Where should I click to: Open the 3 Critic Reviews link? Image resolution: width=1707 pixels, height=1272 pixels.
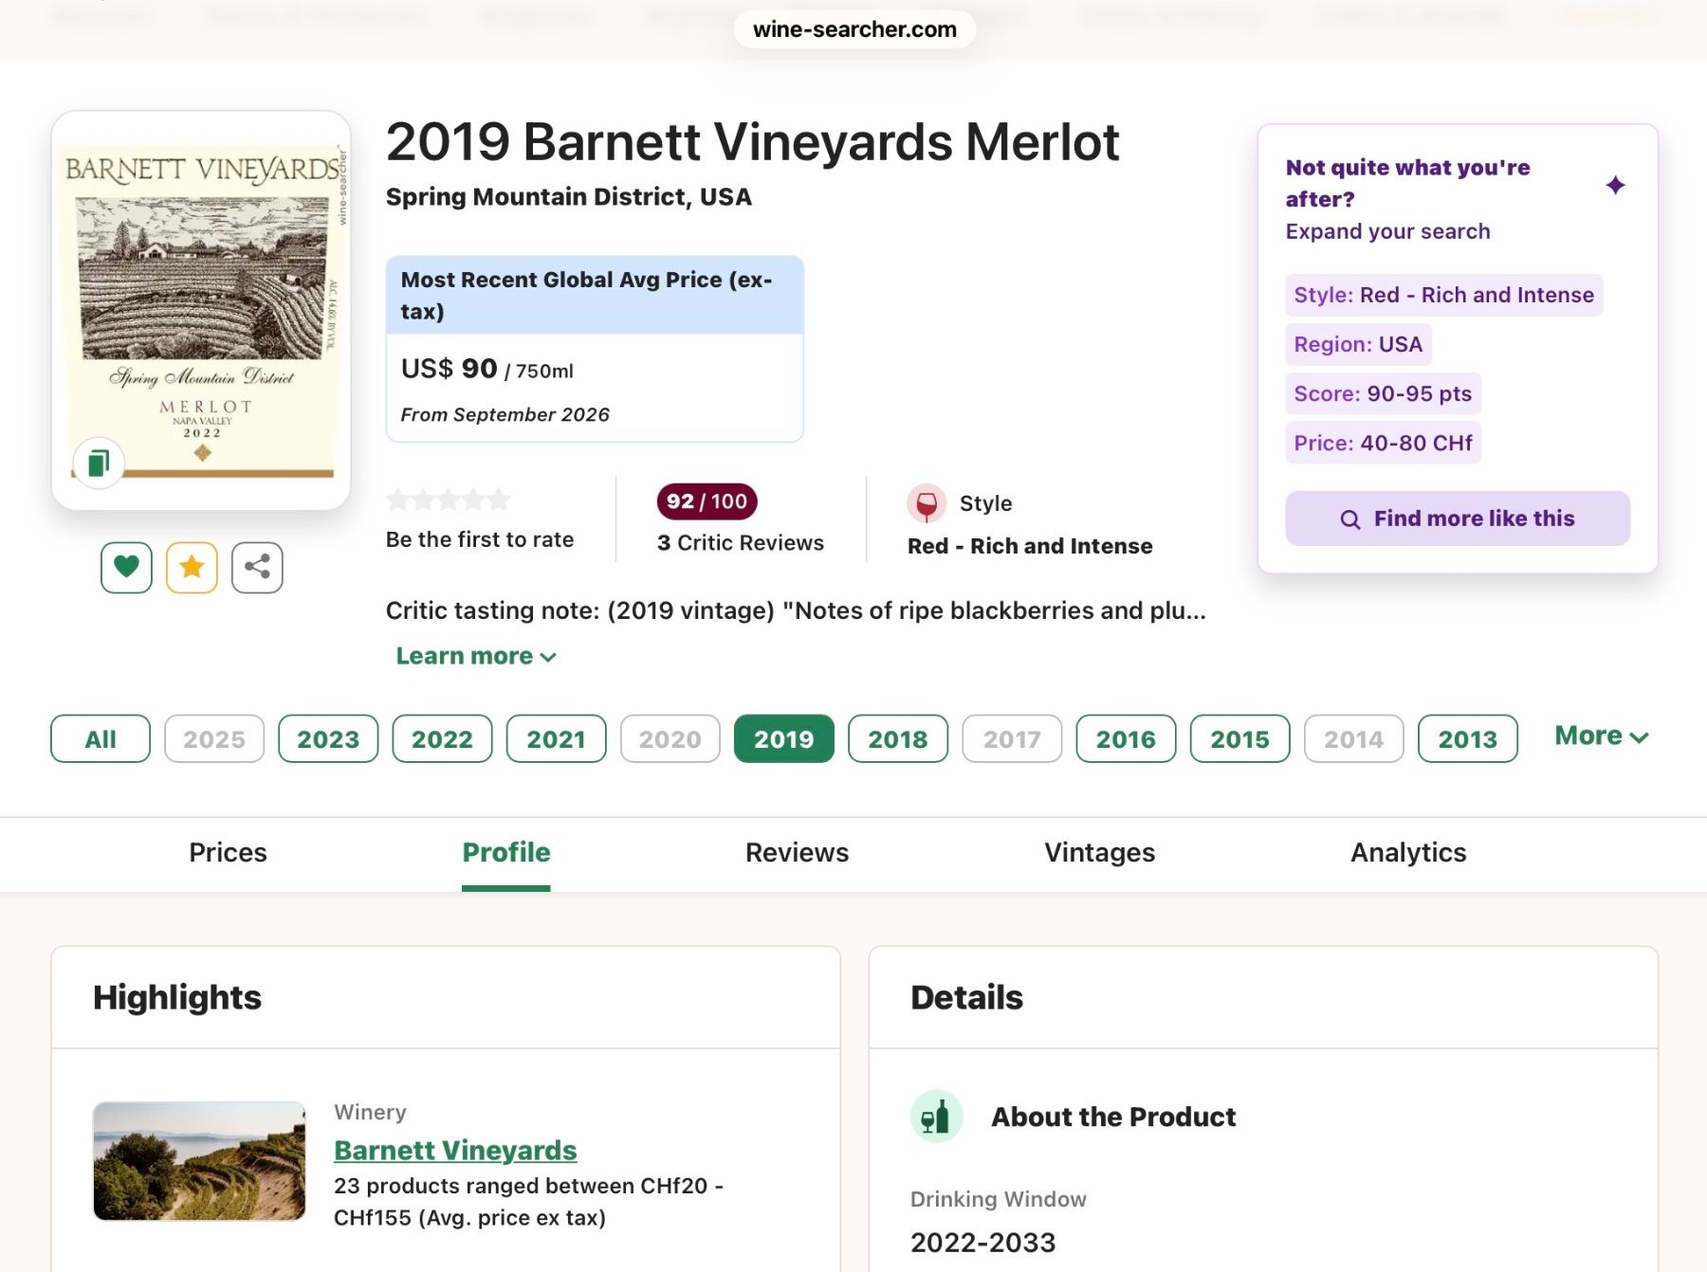[741, 543]
